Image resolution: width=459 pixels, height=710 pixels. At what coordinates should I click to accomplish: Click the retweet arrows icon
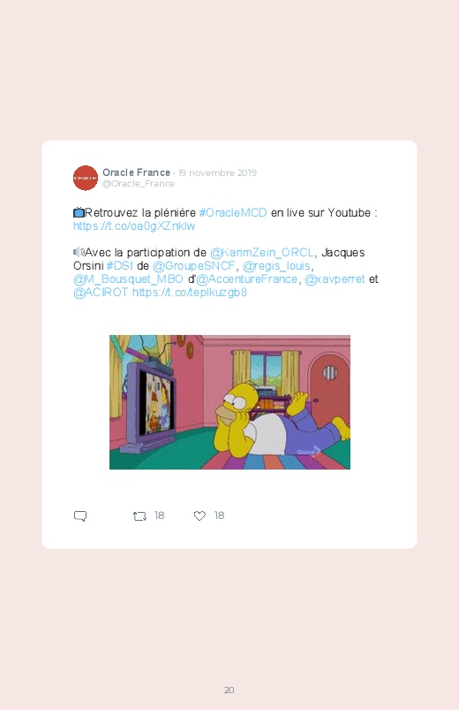[x=139, y=516]
